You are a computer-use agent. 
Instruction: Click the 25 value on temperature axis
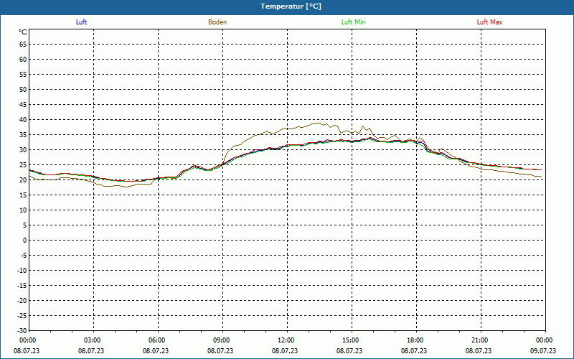coord(23,165)
